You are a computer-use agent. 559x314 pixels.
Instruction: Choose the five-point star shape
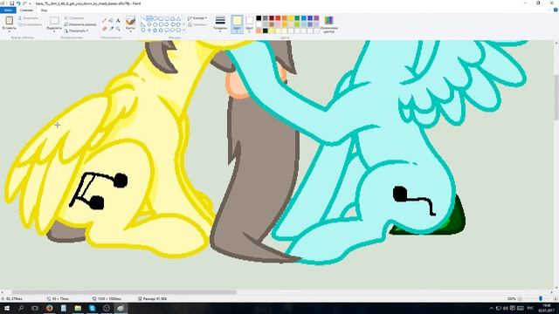point(155,31)
